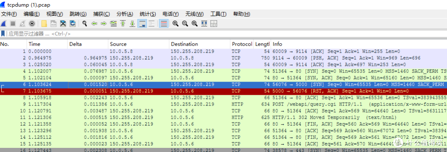Sort by the Delta column header
447x152 pixels.
tap(88, 44)
